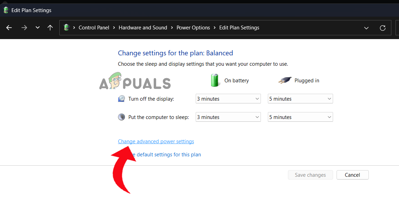
Task: Navigate up one level with the up arrow
Action: tap(50, 28)
